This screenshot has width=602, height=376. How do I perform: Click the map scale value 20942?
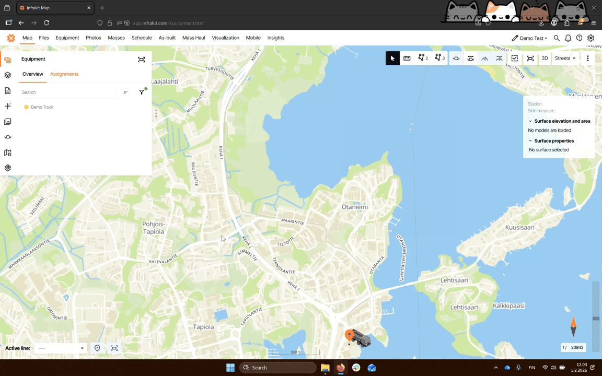[x=577, y=348]
